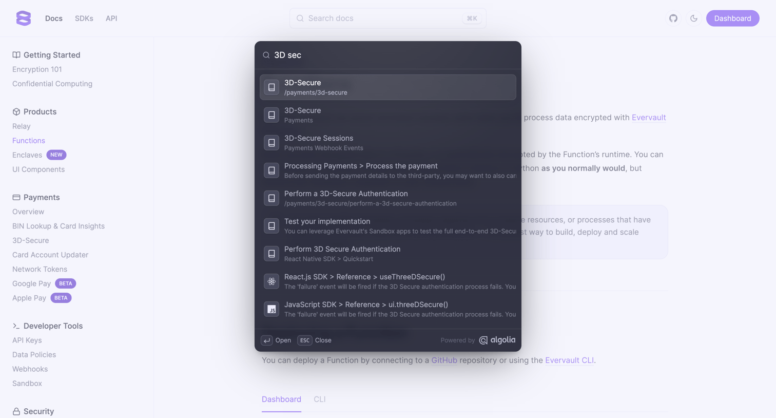776x418 pixels.
Task: Open Card Account Updater in sidebar
Action: [x=50, y=255]
